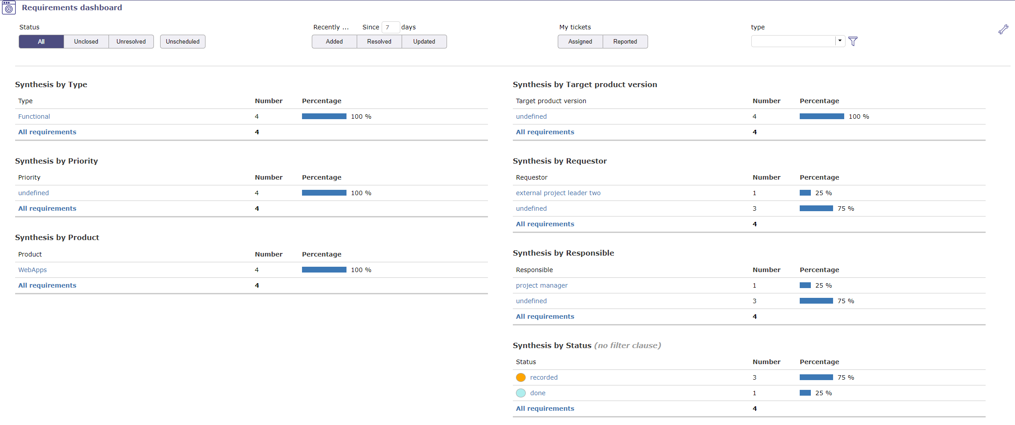Show recently Resolved requirements
The width and height of the screenshot is (1015, 425).
click(x=379, y=41)
